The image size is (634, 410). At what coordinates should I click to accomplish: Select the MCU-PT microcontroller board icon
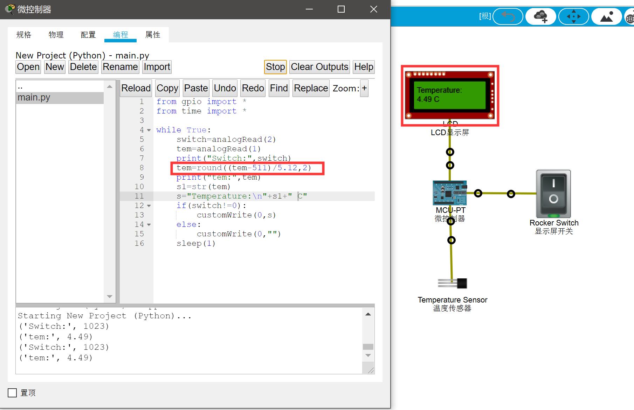click(450, 193)
